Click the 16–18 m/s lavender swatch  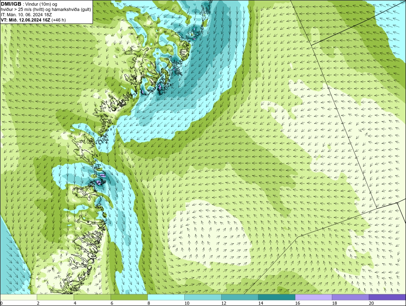coord(313,297)
